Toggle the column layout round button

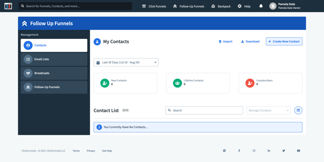(x=298, y=110)
